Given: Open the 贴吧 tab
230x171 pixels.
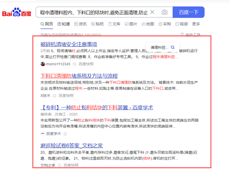Looking at the screenshot, I should (x=98, y=24).
